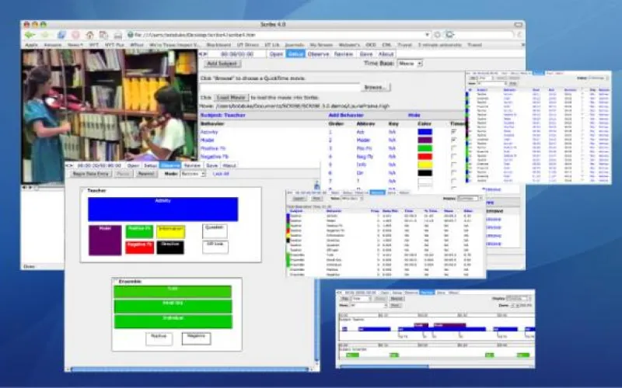Viewport: 622px width, 388px height.
Task: Click the globe icon in the address bar
Action: 130,35
